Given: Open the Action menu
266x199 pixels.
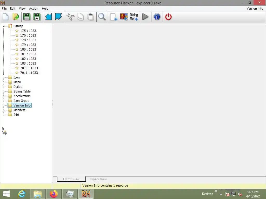Looking at the screenshot, I should click(x=34, y=9).
